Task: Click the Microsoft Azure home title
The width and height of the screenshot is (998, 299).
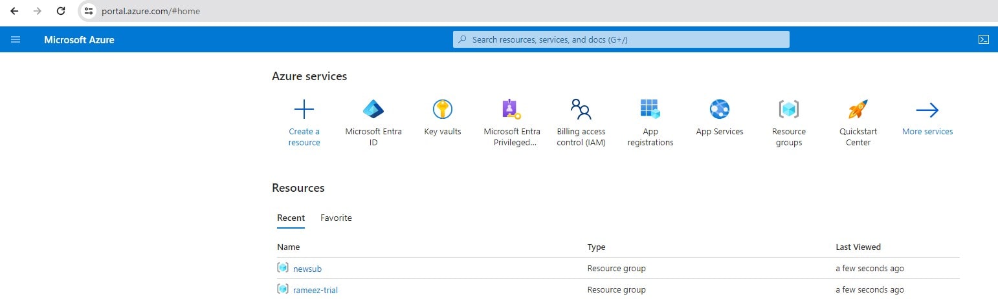Action: click(x=79, y=39)
